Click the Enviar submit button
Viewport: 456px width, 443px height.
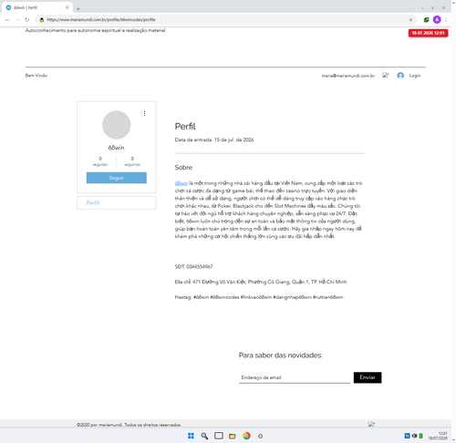point(368,377)
